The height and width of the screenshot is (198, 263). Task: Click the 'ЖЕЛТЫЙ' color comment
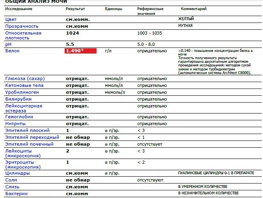(186, 19)
